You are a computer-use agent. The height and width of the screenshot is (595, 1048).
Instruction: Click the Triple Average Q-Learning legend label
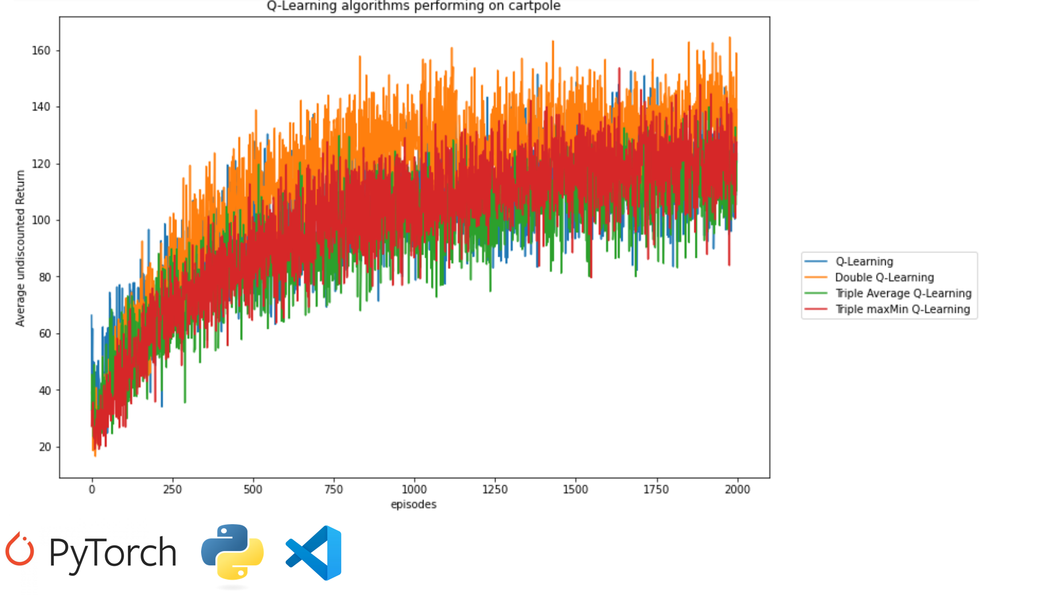(x=903, y=294)
